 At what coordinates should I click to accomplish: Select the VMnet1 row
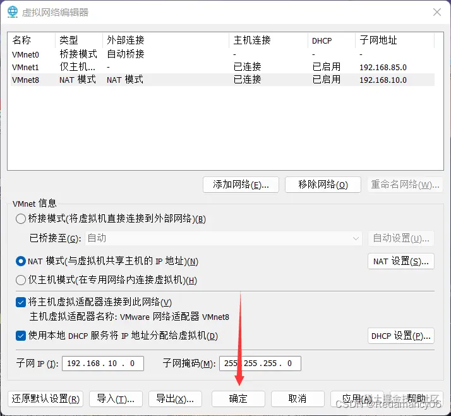(222, 67)
